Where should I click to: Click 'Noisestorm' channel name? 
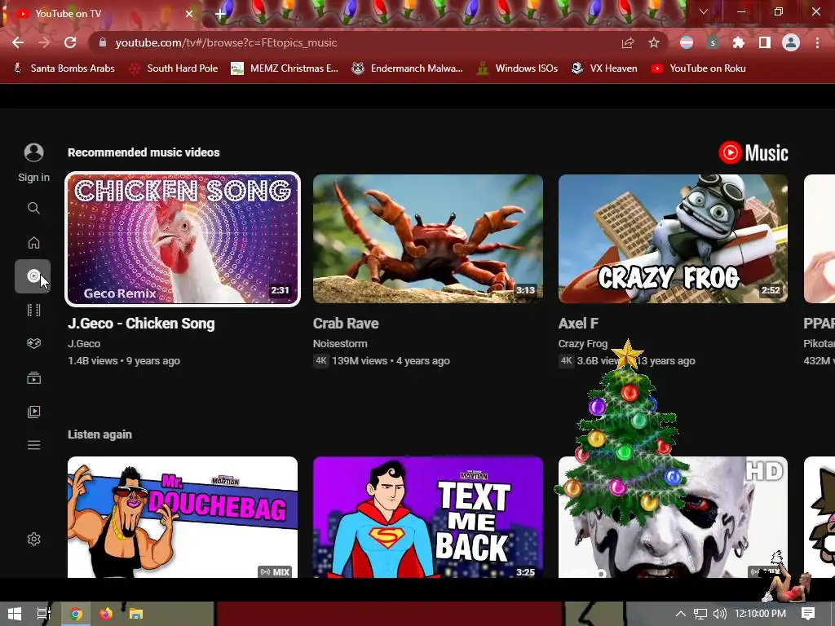click(340, 344)
